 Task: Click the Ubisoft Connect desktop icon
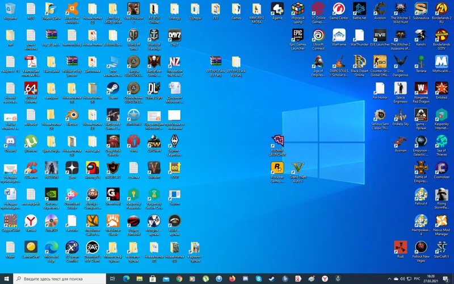tap(318, 35)
